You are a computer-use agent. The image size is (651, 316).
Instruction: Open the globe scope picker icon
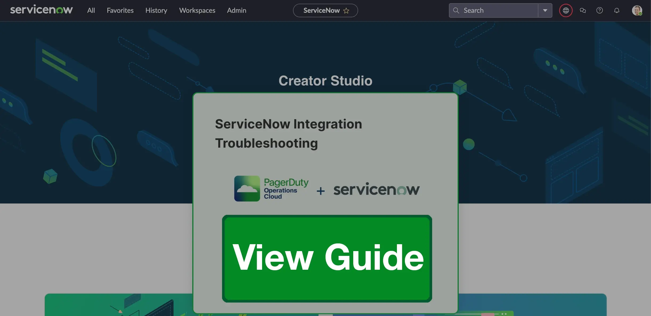(x=566, y=10)
